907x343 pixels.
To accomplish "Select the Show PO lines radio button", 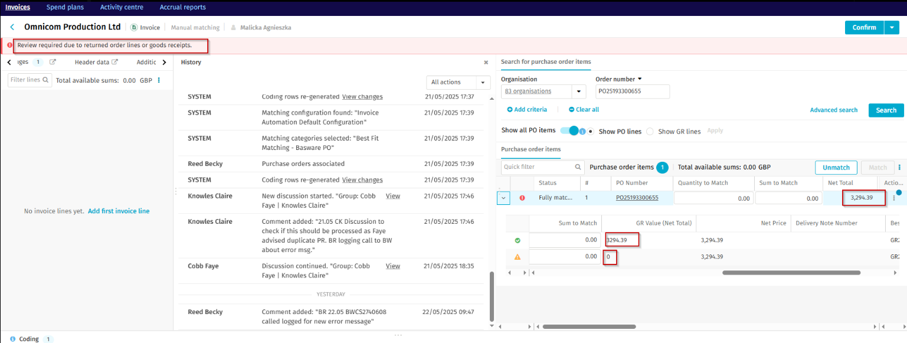I will 591,132.
